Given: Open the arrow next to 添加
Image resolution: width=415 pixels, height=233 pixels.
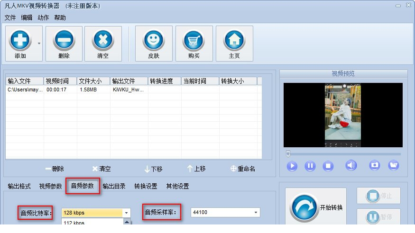Looking at the screenshot, I should point(39,43).
